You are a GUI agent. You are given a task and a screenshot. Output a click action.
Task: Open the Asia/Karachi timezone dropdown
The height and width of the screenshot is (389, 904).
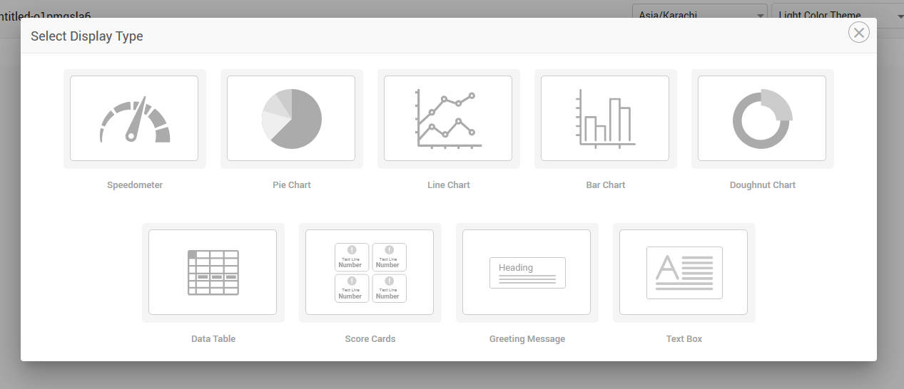tap(699, 14)
